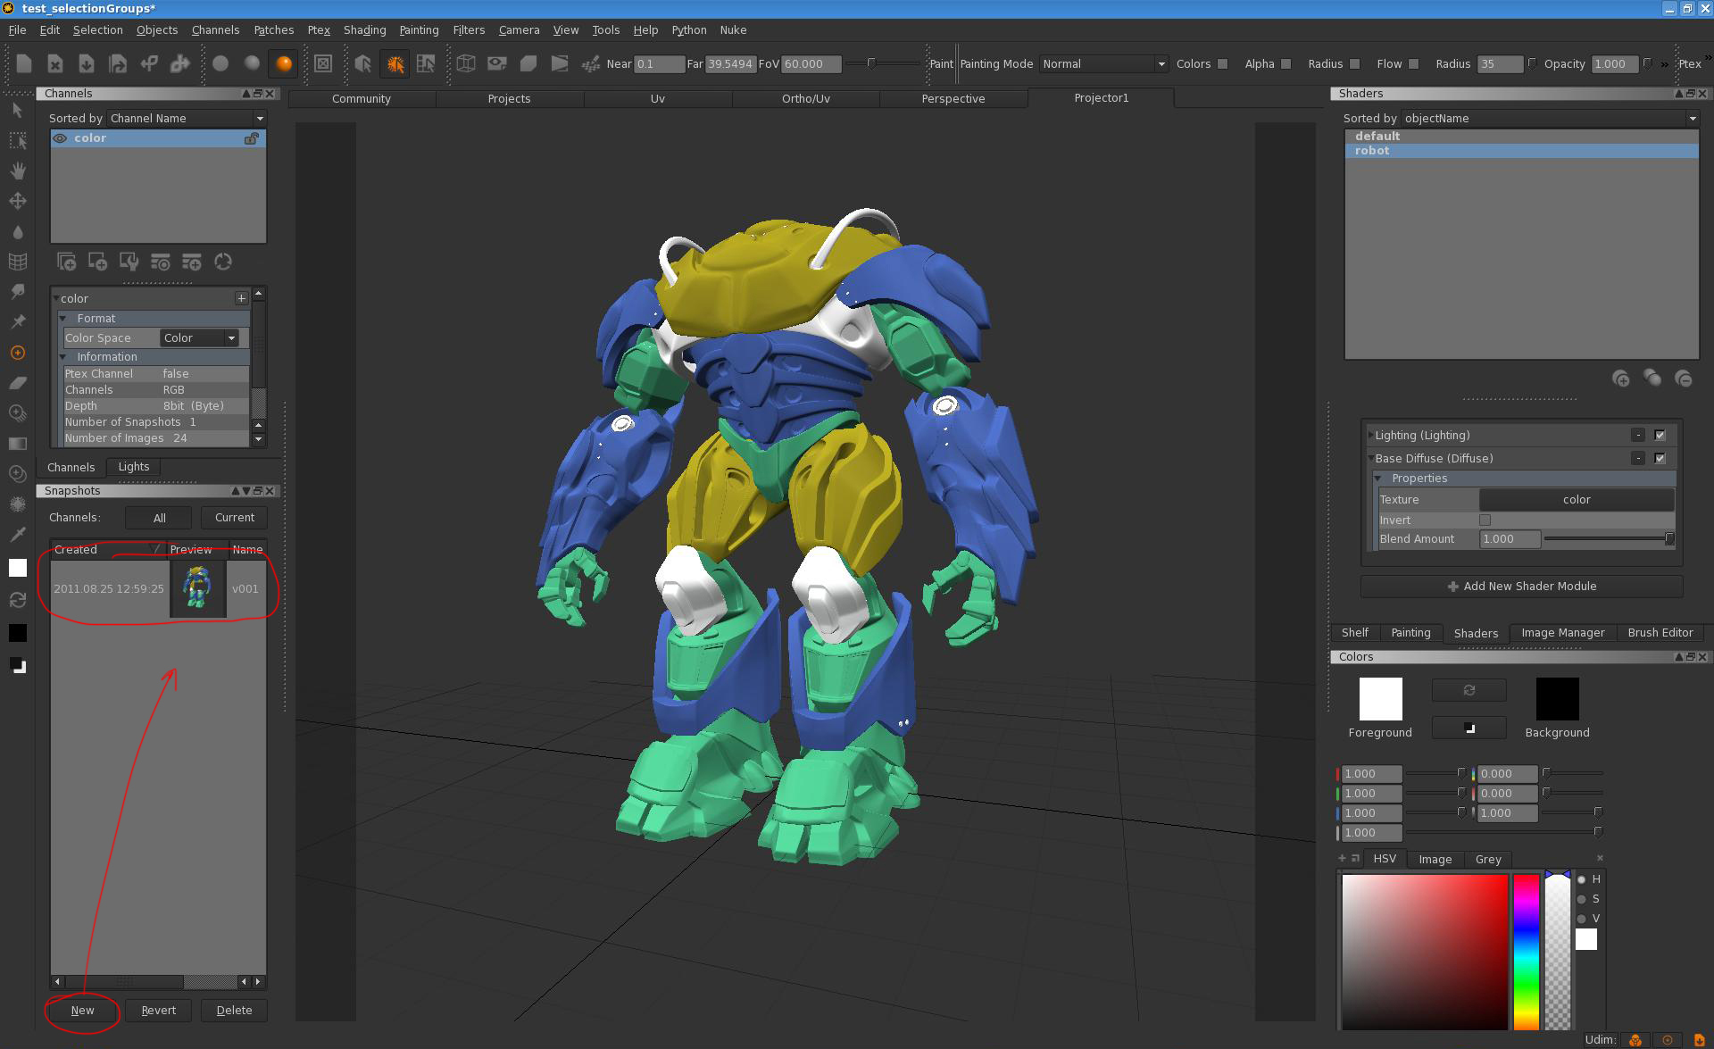1714x1049 pixels.
Task: Click the white Foreground color swatch
Action: pos(1380,698)
